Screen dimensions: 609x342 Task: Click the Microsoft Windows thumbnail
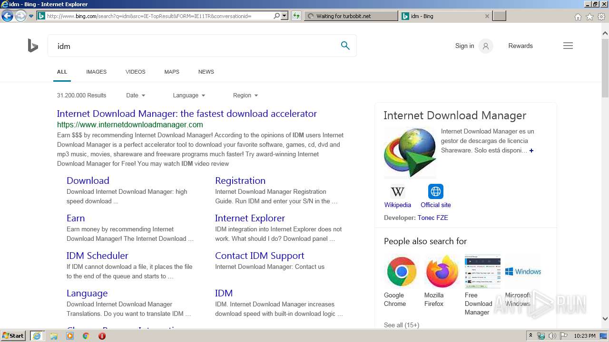pyautogui.click(x=523, y=271)
